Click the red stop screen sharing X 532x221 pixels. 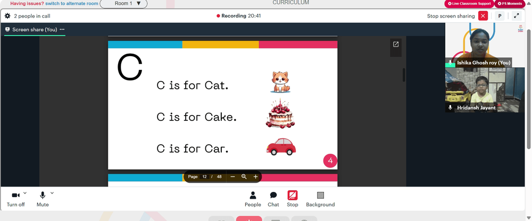(483, 16)
